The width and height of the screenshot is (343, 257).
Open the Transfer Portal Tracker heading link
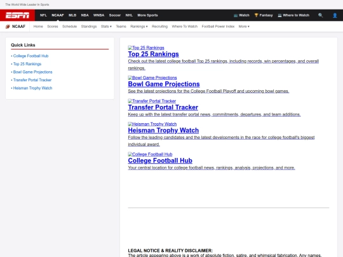point(163,107)
